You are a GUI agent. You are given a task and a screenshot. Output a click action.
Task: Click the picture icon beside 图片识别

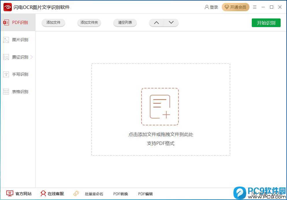(x=6, y=40)
